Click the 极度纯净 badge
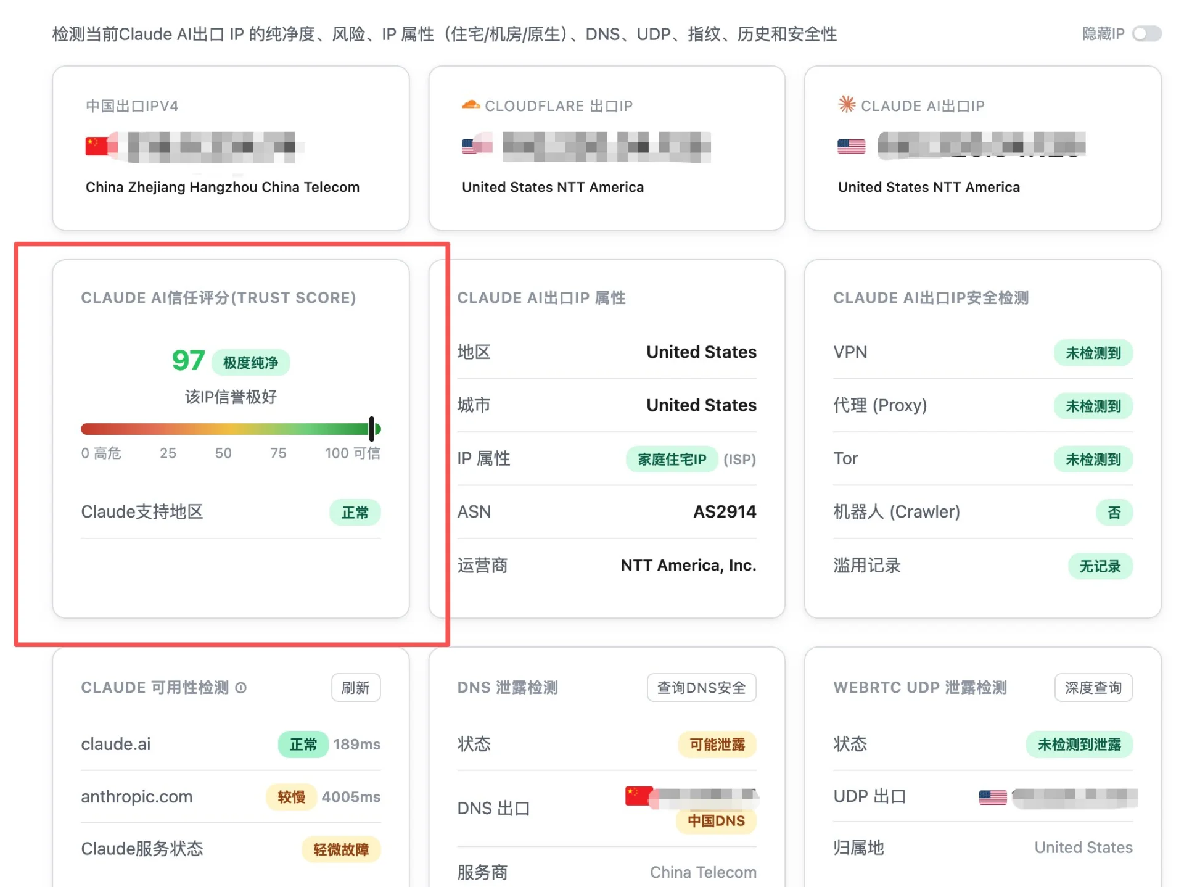This screenshot has height=887, width=1184. pyautogui.click(x=250, y=363)
